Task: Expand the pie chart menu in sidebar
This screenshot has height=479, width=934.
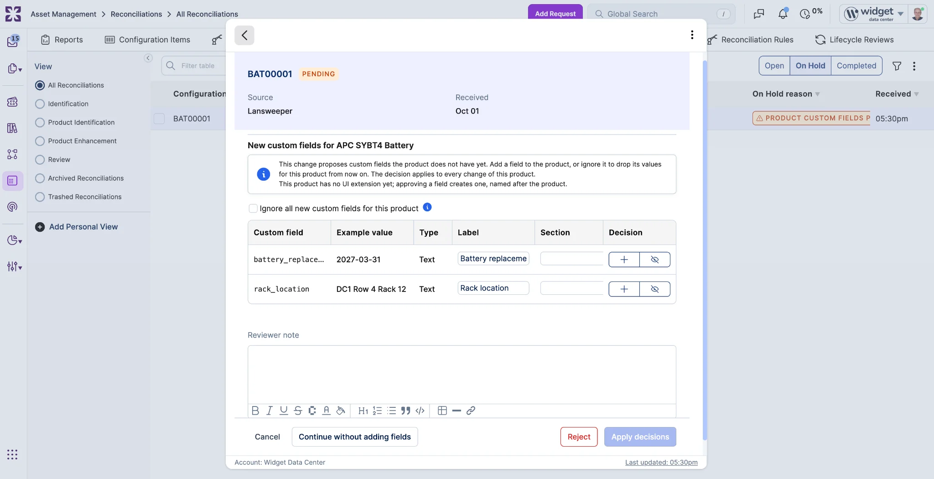Action: [x=15, y=240]
